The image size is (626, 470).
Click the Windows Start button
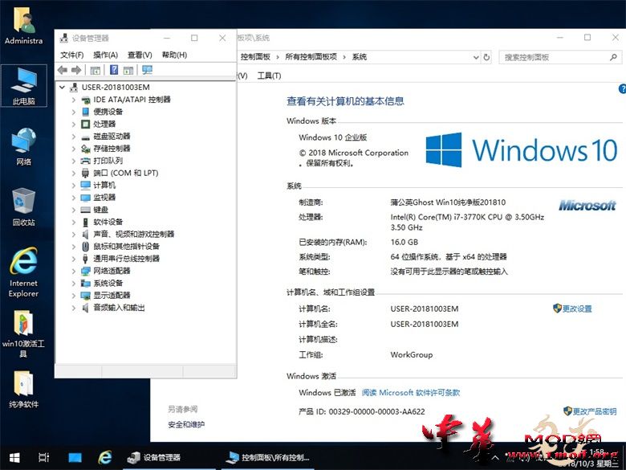[14, 457]
